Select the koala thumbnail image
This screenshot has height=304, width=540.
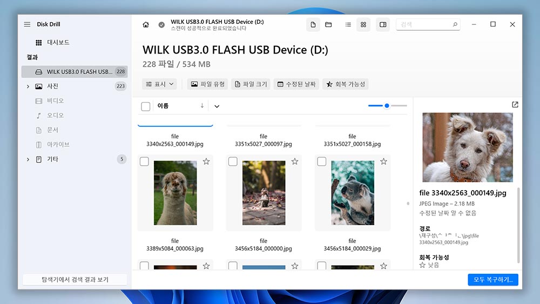(x=353, y=193)
